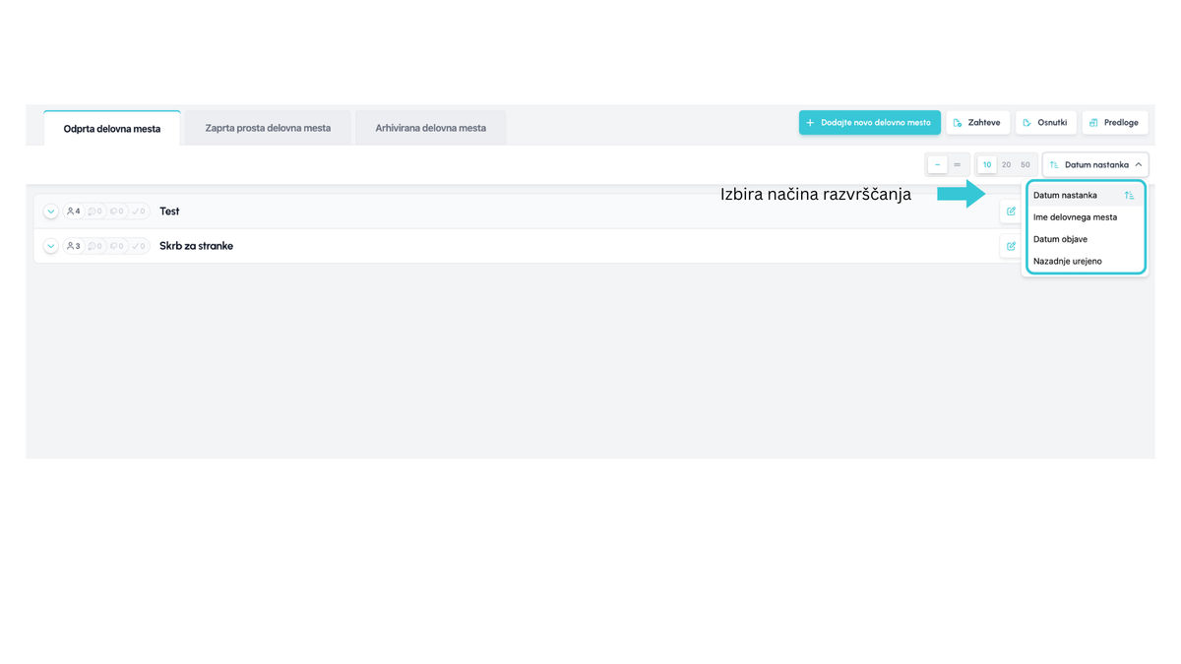Screen dimensions: 1181x664
Task: Show 20 items per page
Action: [x=1006, y=165]
